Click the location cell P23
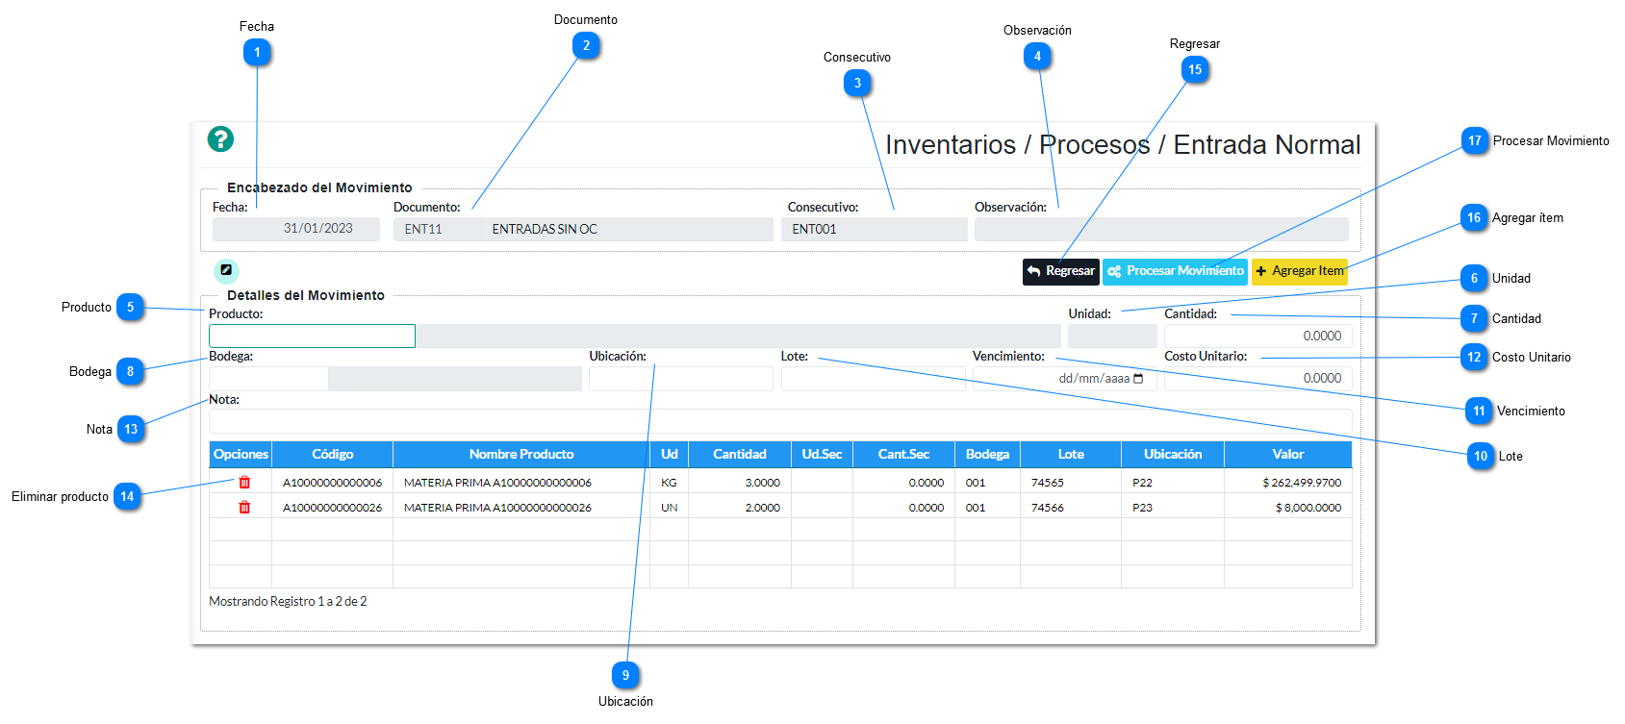 pyautogui.click(x=1173, y=508)
